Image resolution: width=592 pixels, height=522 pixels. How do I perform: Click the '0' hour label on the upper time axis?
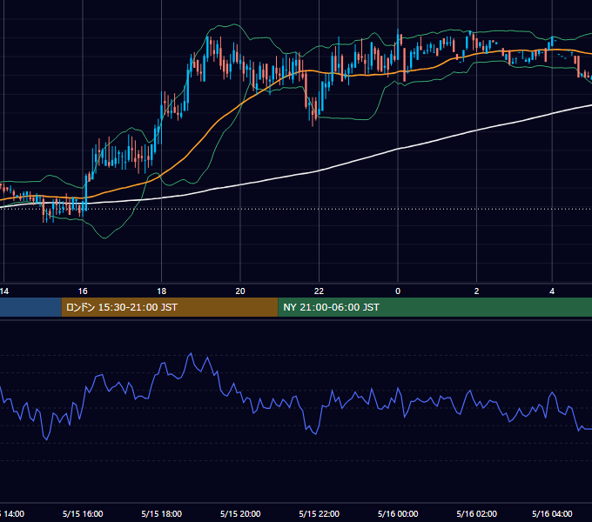(398, 291)
